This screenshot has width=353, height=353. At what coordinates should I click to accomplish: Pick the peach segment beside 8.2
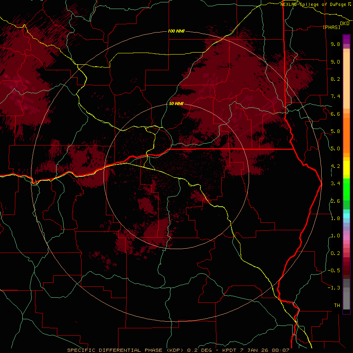(x=346, y=80)
